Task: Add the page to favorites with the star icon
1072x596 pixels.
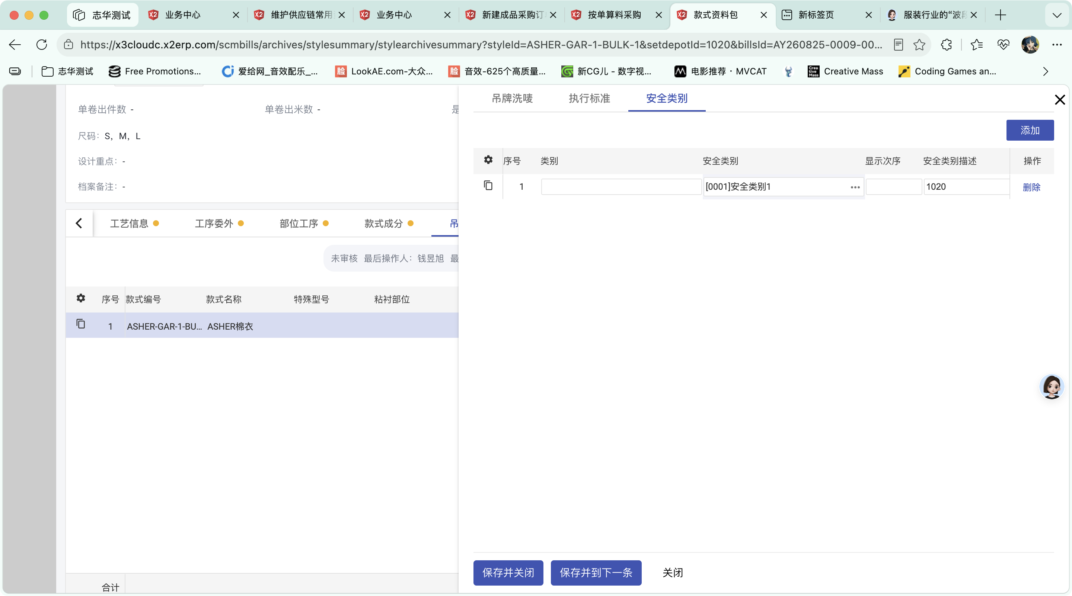Action: (919, 45)
